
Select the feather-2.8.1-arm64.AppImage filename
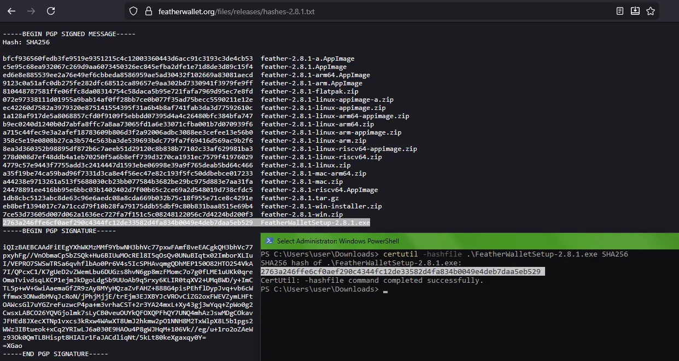[315, 75]
